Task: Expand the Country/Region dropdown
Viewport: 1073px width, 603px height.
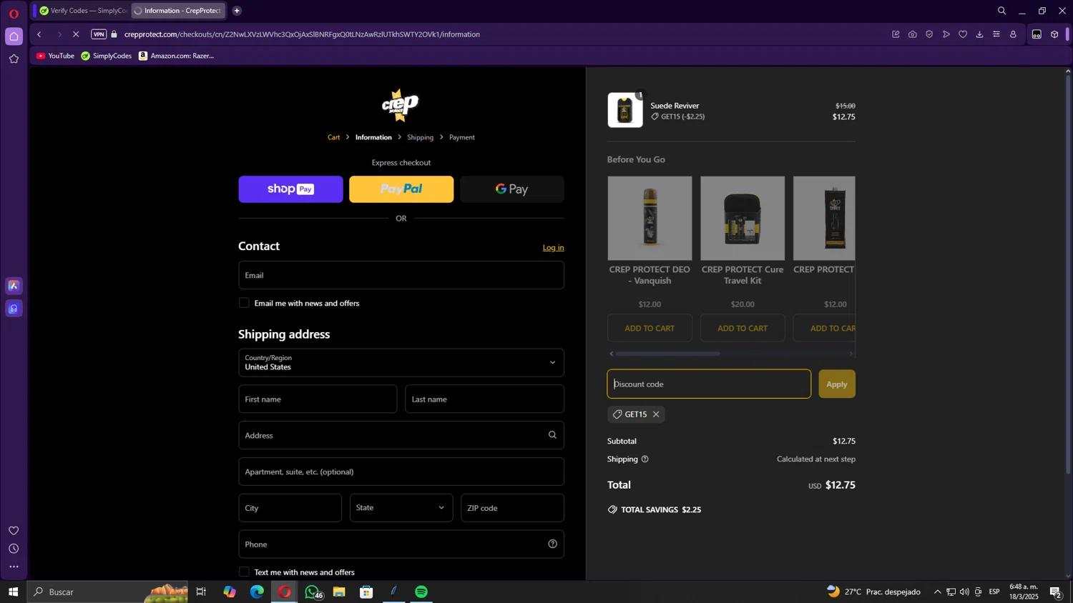Action: [x=401, y=362]
